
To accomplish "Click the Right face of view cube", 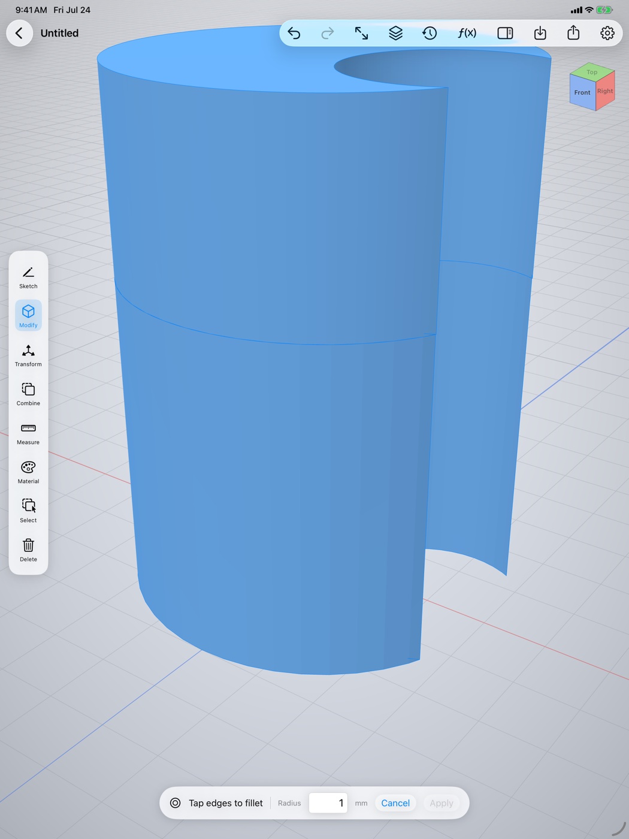I will [605, 90].
